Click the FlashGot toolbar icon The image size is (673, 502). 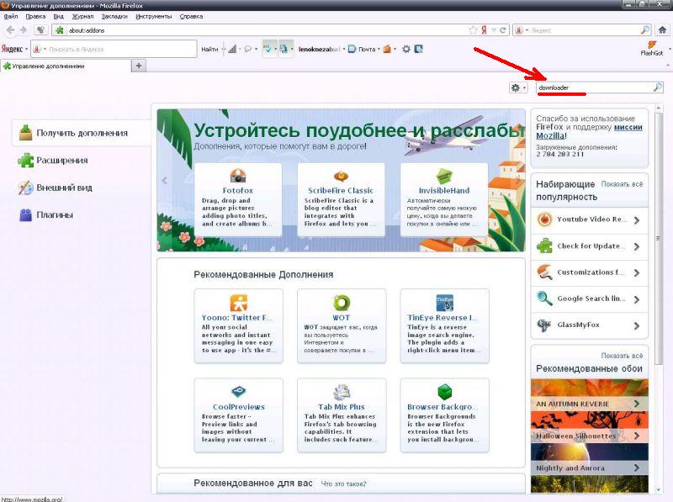coord(652,48)
